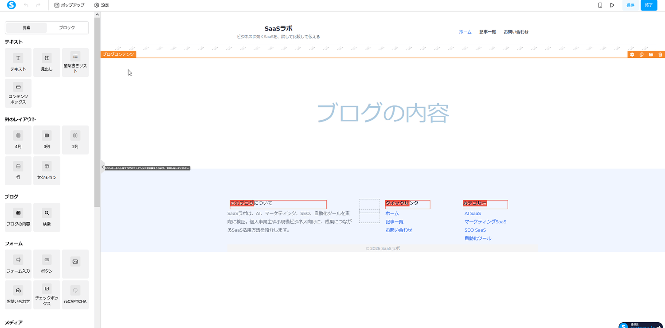665x328 pixels.
Task: Open ブログコンテンツ section settings gear
Action: point(632,54)
